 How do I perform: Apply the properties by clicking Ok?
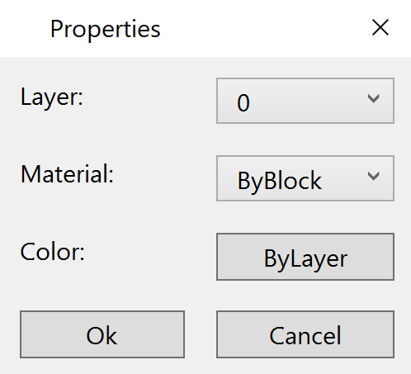pyautogui.click(x=102, y=334)
